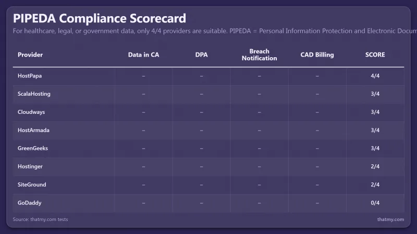Select SiteGround's Breach Notification cell
Viewport: 417px width, 234px height.
259,185
